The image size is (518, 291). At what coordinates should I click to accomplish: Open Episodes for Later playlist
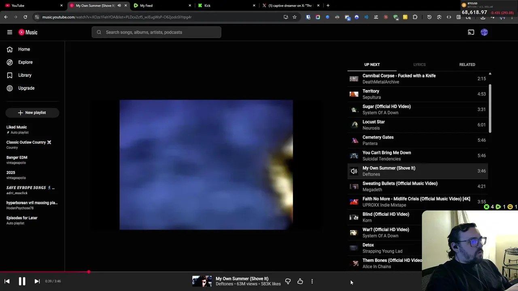pos(32,220)
